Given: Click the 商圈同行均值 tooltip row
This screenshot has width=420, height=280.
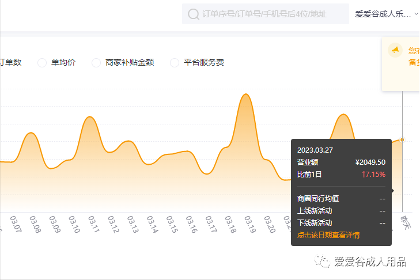Looking at the screenshot, I should 341,199.
